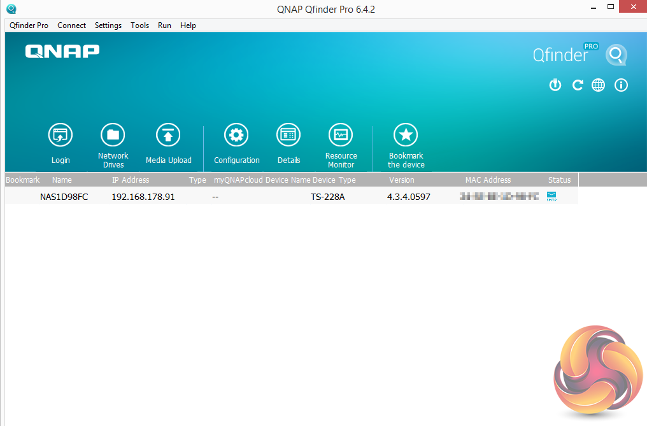The height and width of the screenshot is (426, 647).
Task: Open the Tools menu
Action: click(x=139, y=25)
